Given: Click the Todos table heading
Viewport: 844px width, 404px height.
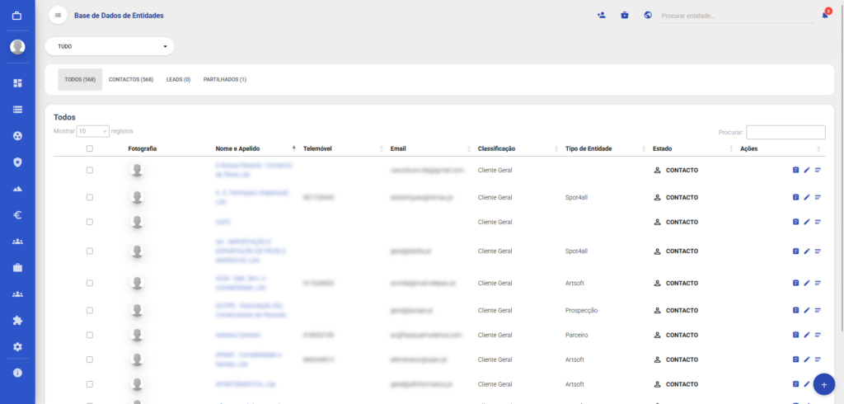Looking at the screenshot, I should pyautogui.click(x=64, y=117).
